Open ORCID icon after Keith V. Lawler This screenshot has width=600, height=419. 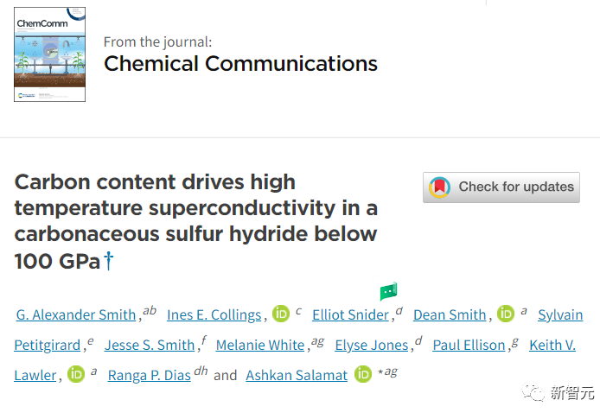(x=76, y=375)
